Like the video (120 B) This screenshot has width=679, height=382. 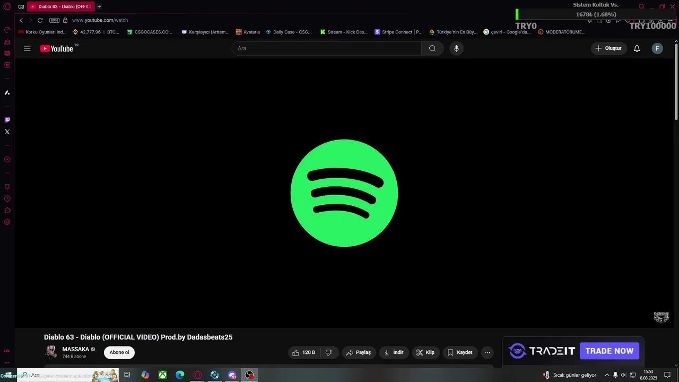coord(303,352)
